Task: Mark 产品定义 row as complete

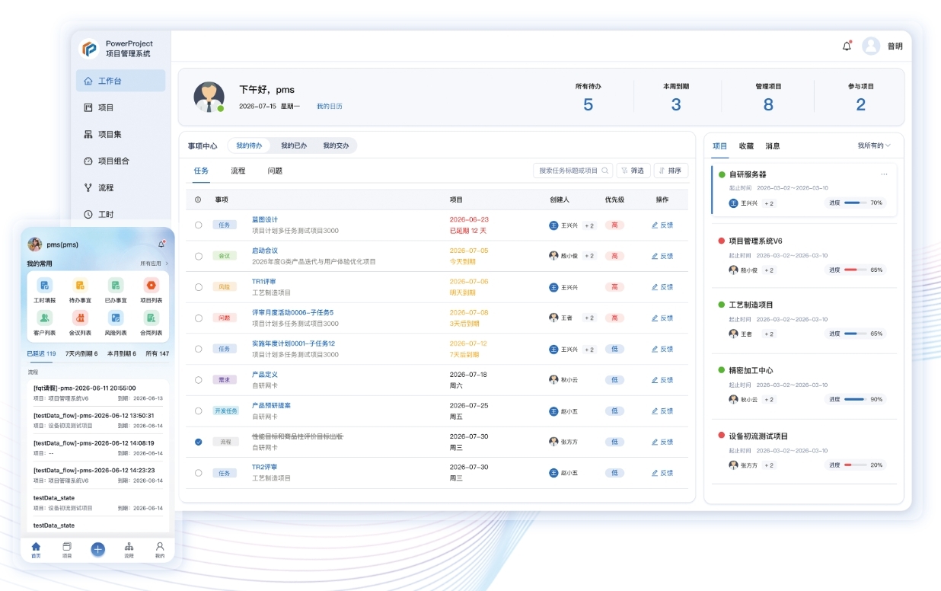Action: tap(198, 379)
